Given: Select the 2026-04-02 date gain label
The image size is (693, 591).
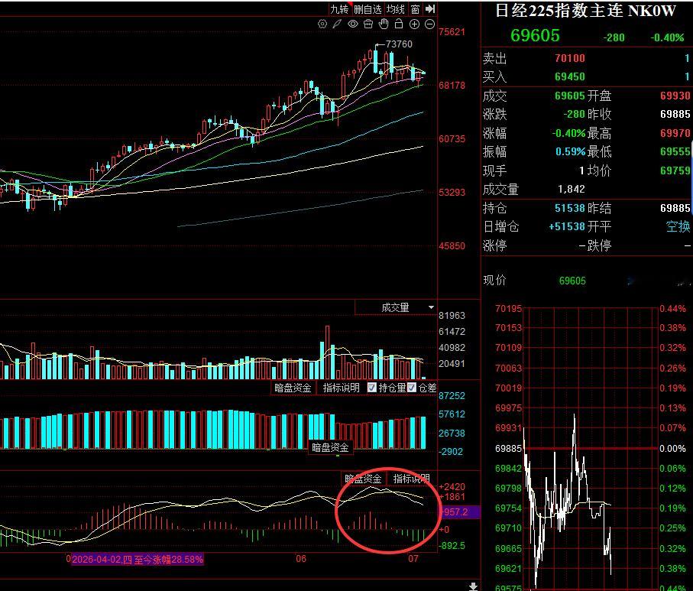Looking at the screenshot, I should [x=137, y=560].
